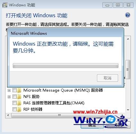
Task: Toggle the NFS 服务 checkbox
Action: 14,97
